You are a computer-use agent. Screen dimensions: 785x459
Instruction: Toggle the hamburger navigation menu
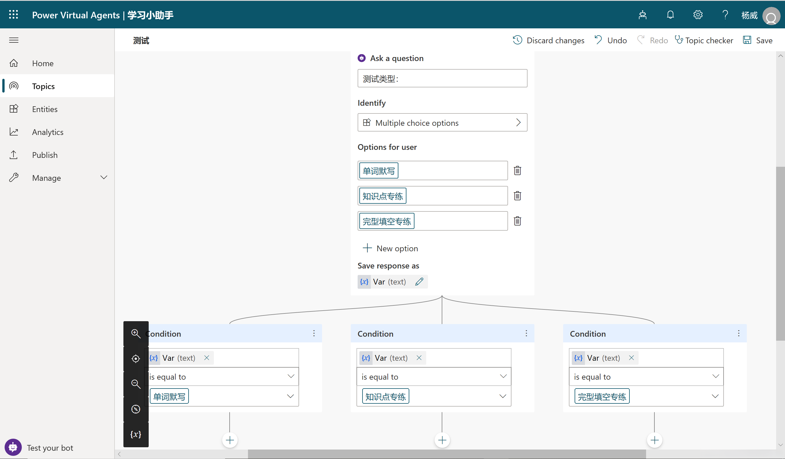coord(14,40)
